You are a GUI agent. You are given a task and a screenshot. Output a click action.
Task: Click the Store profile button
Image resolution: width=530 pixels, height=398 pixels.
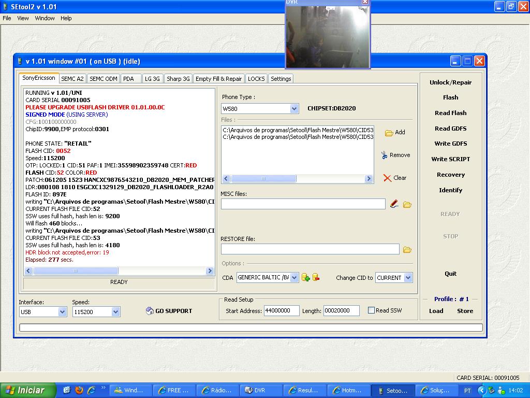[x=465, y=311]
